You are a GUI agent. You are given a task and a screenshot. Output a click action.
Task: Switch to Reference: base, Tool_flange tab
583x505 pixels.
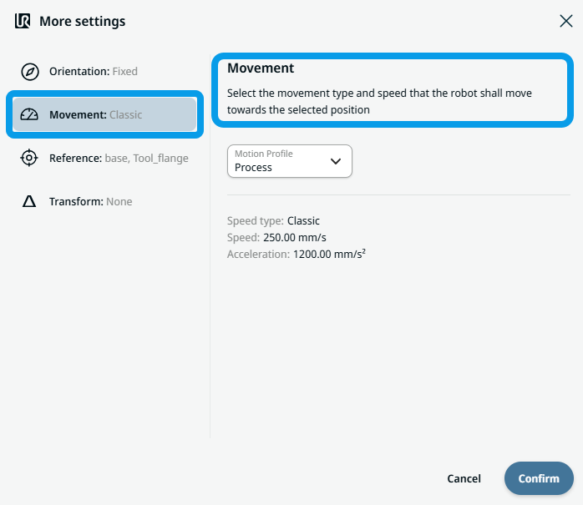coord(118,158)
